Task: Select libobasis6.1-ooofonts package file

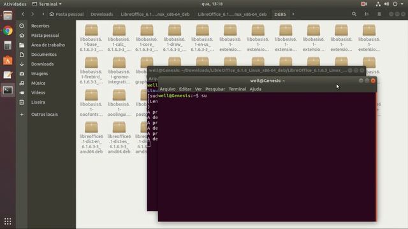Action: [91, 102]
